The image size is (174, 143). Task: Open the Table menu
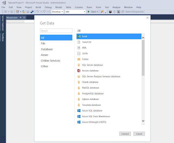(x=68, y=7)
